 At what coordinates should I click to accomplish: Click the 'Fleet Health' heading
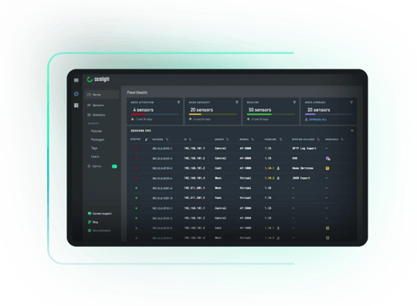coord(137,92)
